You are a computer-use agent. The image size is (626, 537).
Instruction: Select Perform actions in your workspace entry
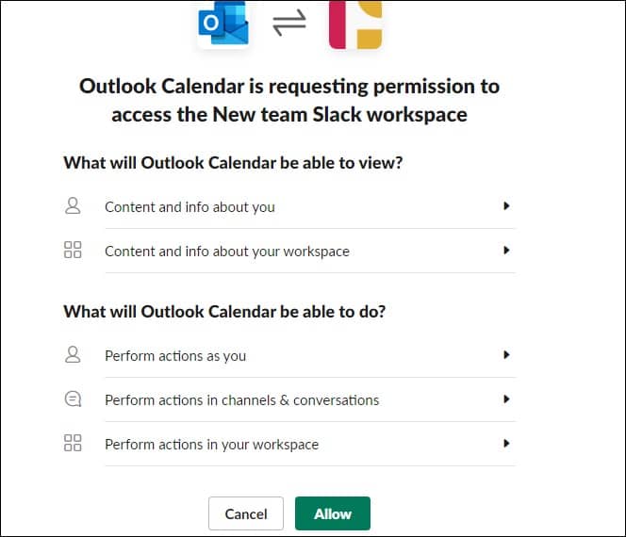pos(289,444)
